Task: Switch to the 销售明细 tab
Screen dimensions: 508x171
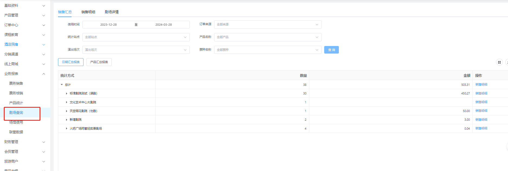Action: click(x=88, y=12)
